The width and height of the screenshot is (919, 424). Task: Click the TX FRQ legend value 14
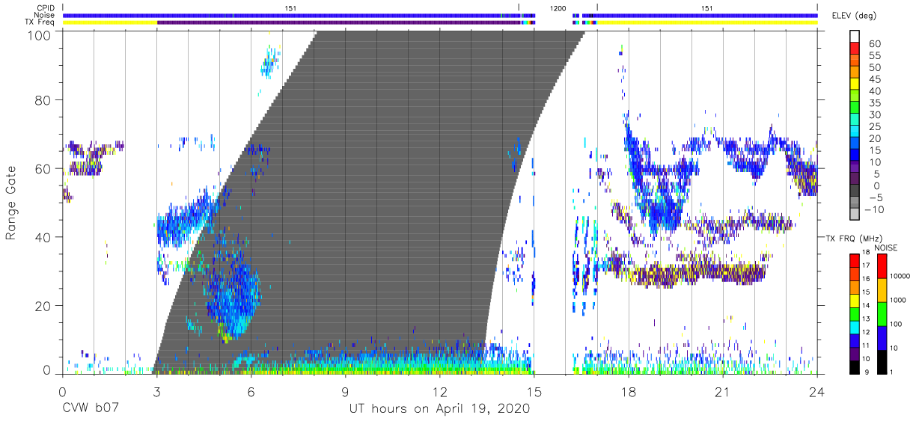[x=867, y=307]
